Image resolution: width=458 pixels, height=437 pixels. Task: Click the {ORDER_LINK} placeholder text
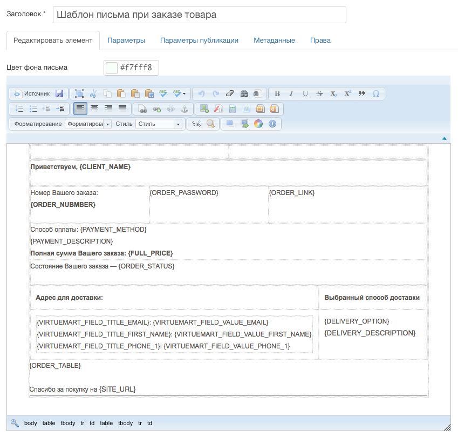tap(292, 193)
